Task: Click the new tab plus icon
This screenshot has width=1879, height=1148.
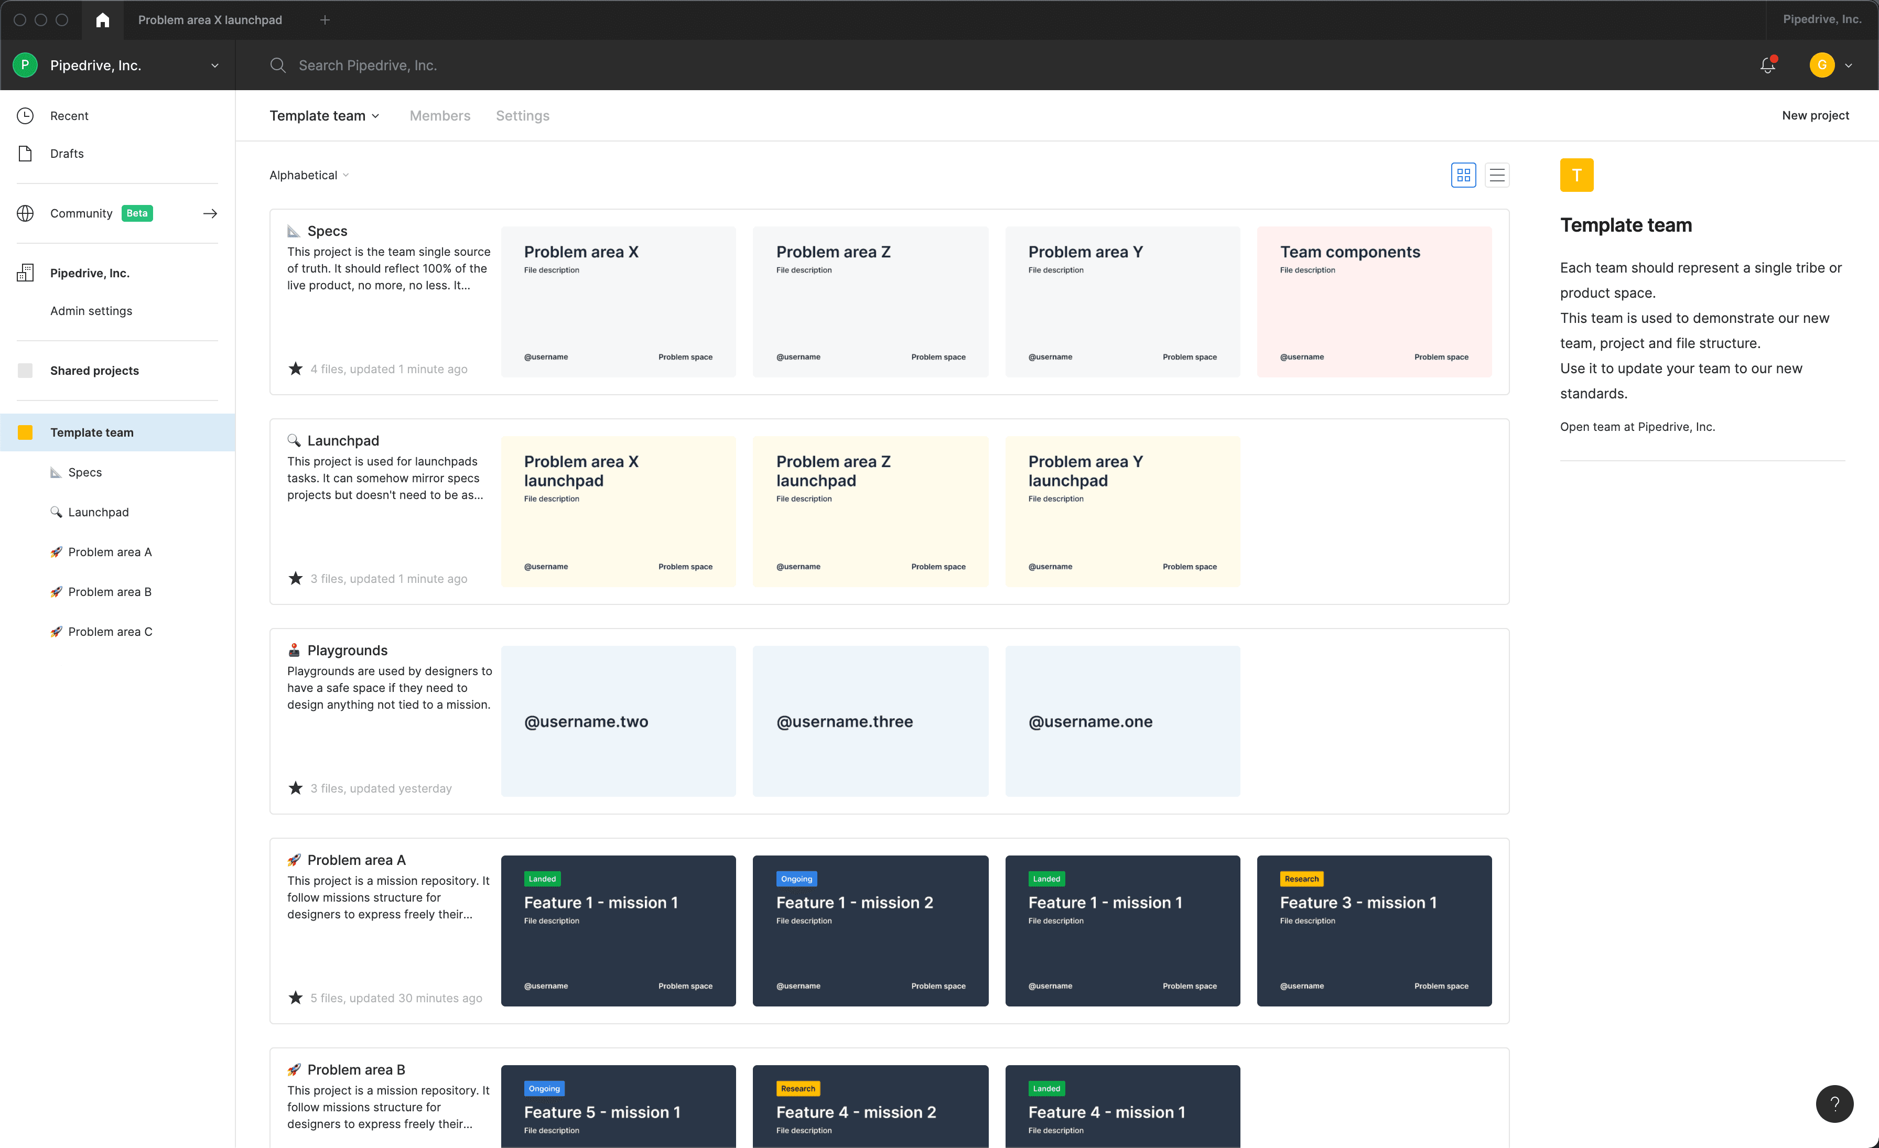Action: pyautogui.click(x=325, y=20)
